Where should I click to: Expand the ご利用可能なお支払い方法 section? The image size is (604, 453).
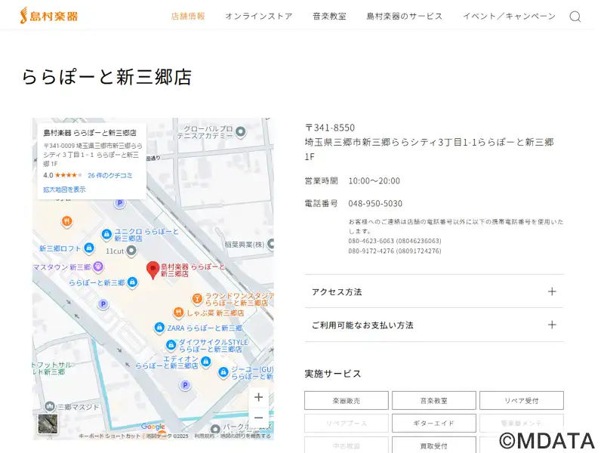434,325
